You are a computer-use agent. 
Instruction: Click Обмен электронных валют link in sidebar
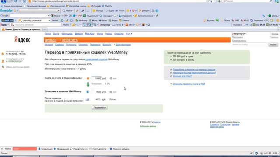click(x=17, y=67)
